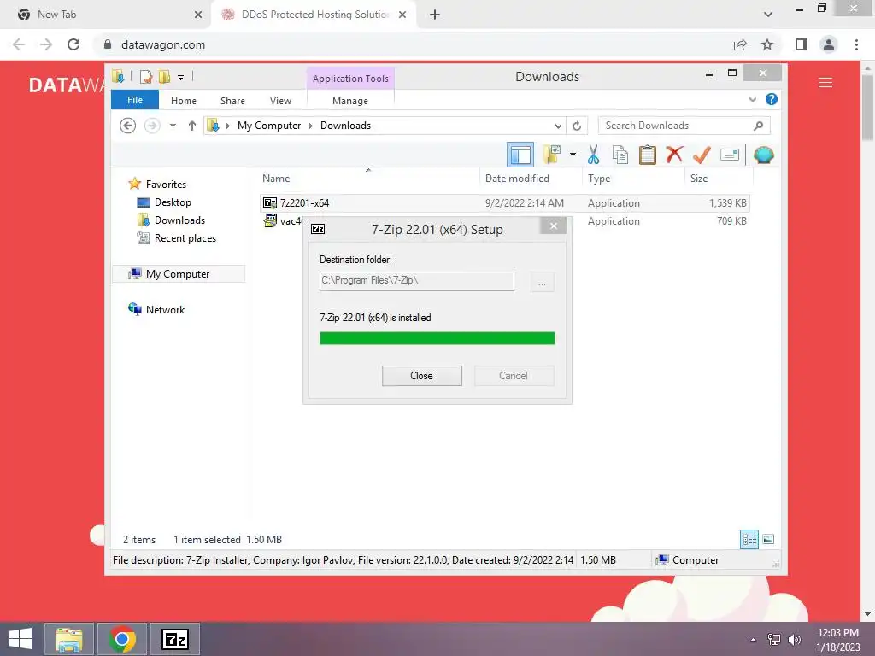Switch to large icons view in status bar
The image size is (875, 656).
pos(768,539)
